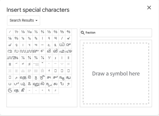
Task: Insert the three-quarters (¾) fraction character
Action: [36, 38]
